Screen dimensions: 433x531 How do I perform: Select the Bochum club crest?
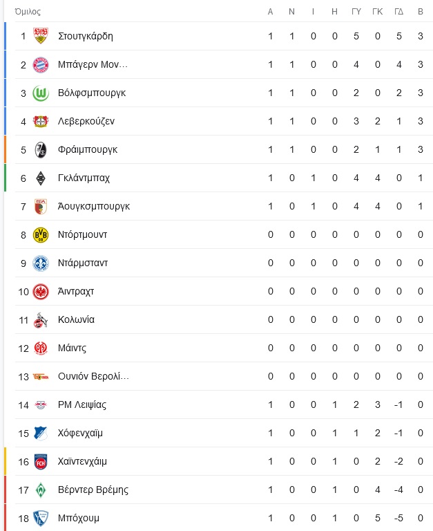(41, 518)
